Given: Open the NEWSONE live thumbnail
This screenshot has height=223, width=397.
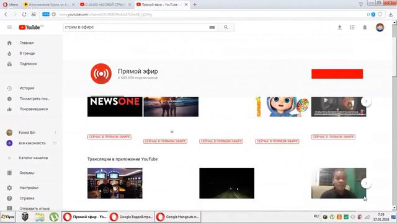Looking at the screenshot, I should coord(115,107).
